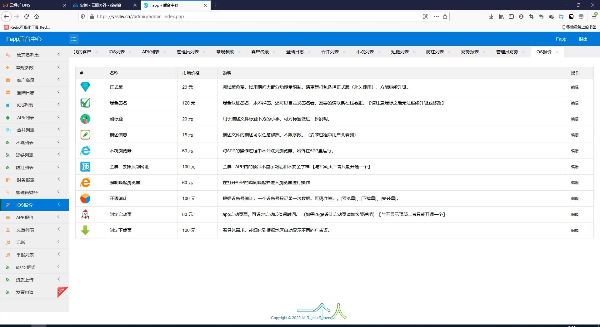The width and height of the screenshot is (600, 327).
Task: Click the orange browser icon for 强制唤起浏览器
Action: (85, 183)
